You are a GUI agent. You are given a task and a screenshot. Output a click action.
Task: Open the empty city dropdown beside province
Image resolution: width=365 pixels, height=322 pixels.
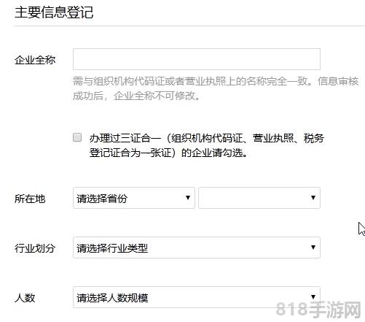(x=259, y=198)
